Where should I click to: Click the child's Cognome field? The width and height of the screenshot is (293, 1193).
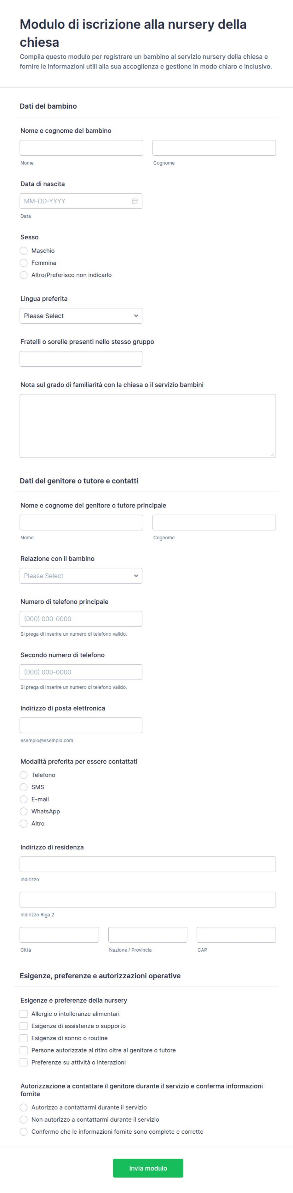coord(214,148)
